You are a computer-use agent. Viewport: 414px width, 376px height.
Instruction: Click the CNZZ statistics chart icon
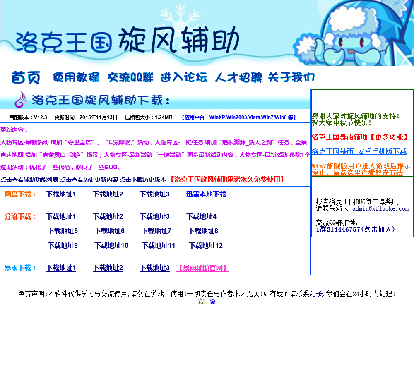201,301
